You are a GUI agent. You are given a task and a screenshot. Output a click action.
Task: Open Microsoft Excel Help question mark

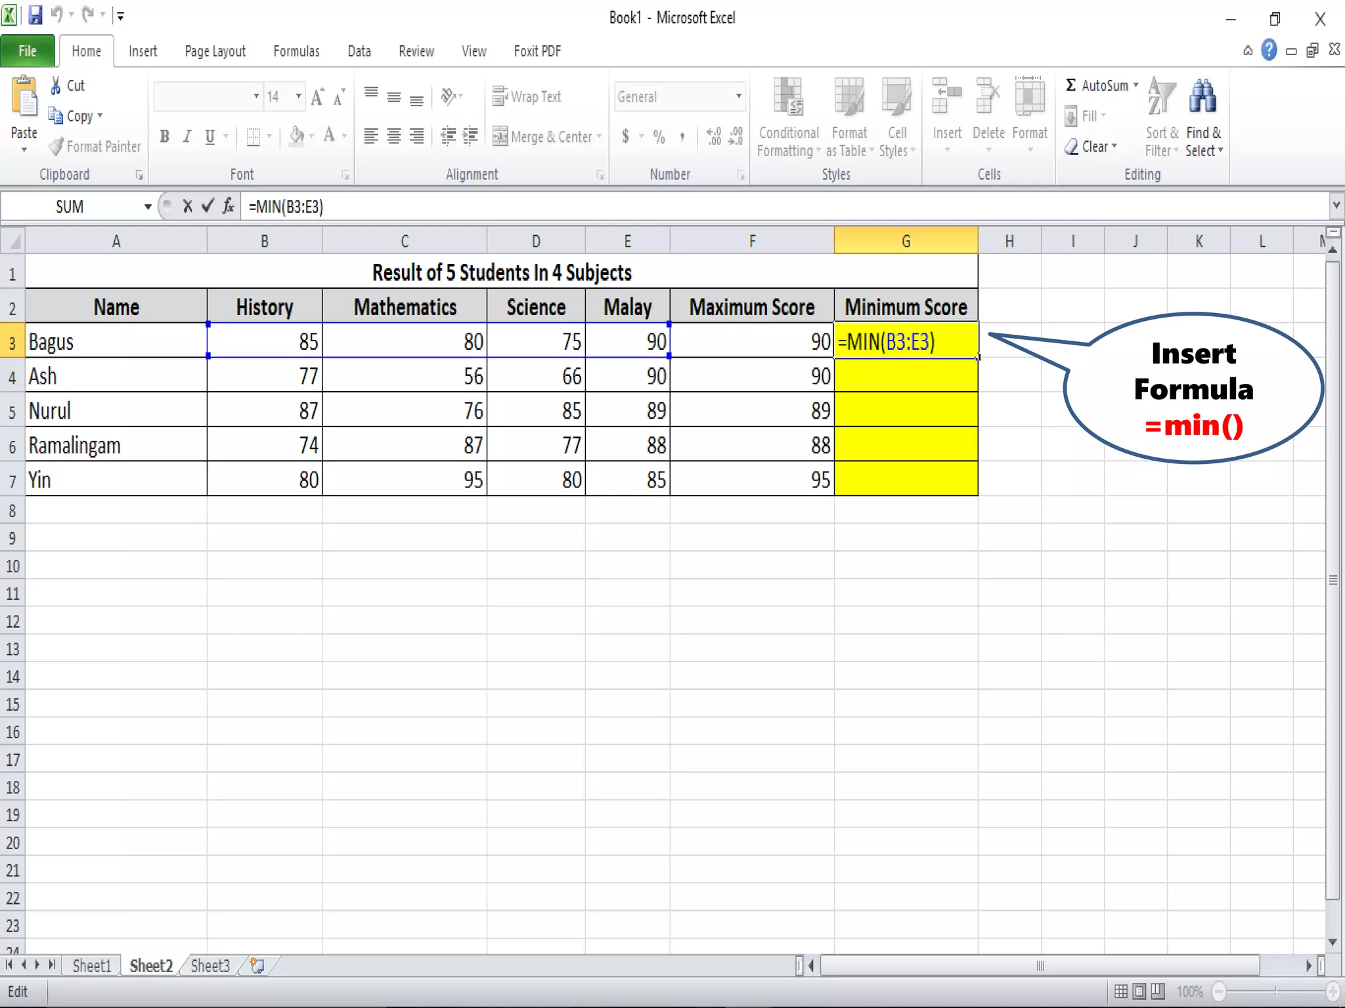[x=1269, y=51]
